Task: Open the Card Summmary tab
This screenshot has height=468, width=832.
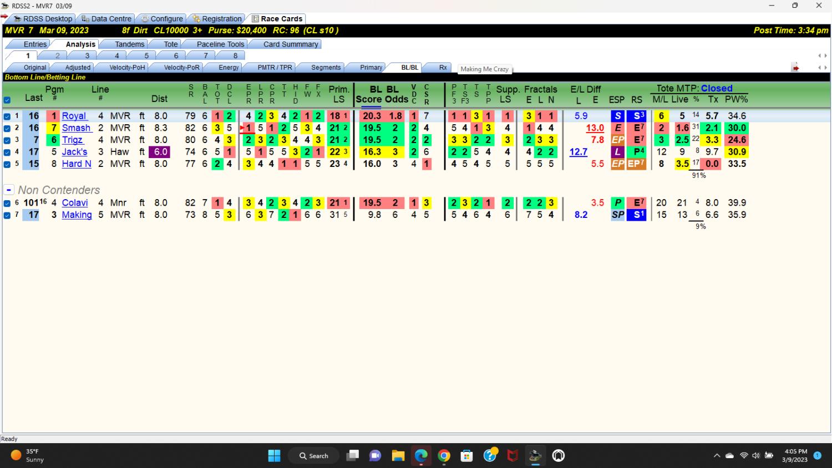Action: pos(291,44)
